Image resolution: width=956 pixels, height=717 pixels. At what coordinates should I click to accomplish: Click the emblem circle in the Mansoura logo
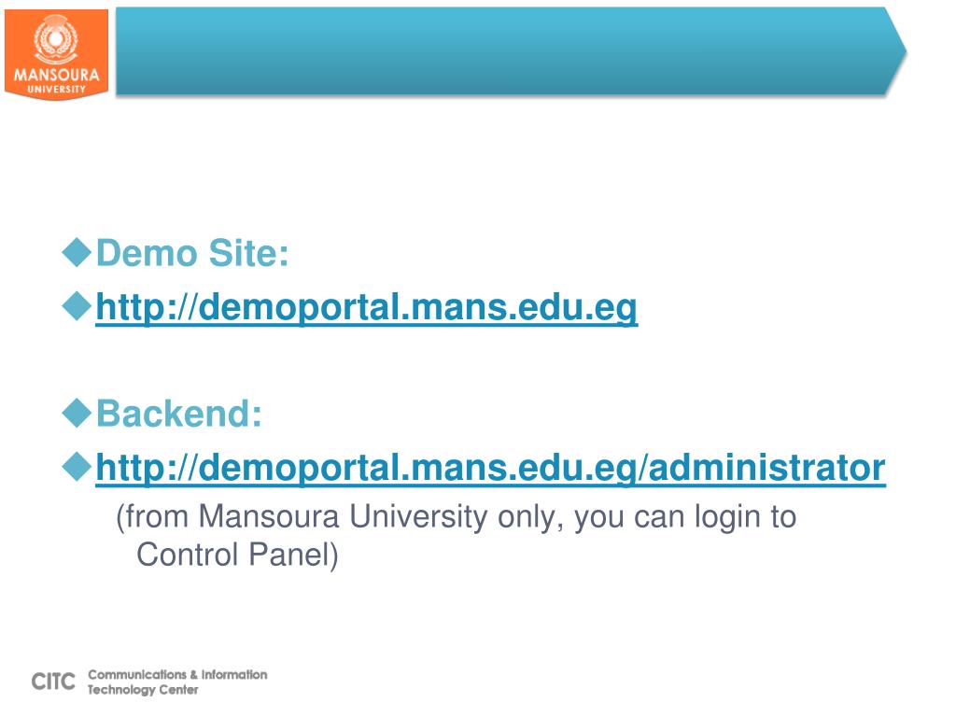tap(55, 39)
